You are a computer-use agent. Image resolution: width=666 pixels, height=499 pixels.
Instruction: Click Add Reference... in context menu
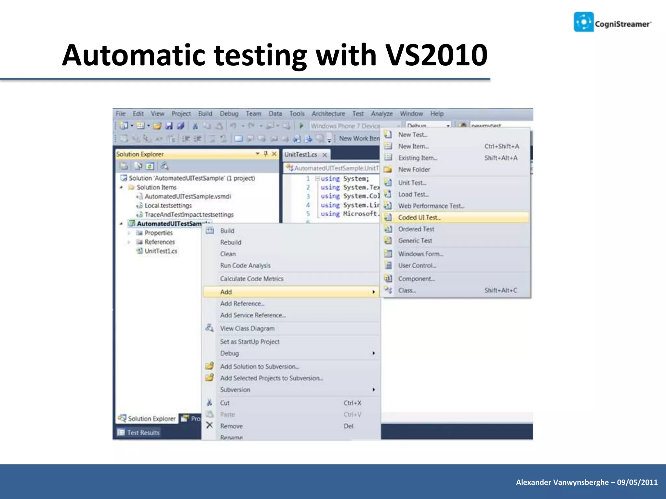click(x=291, y=303)
